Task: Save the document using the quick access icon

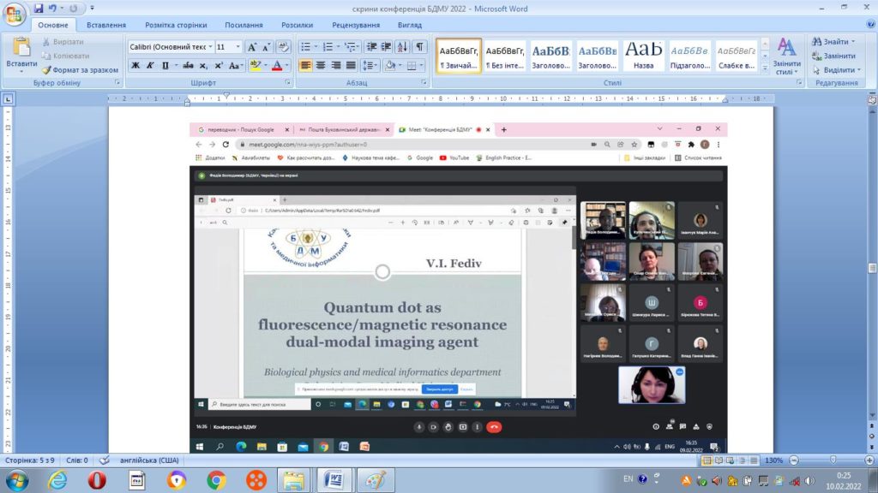Action: point(39,9)
